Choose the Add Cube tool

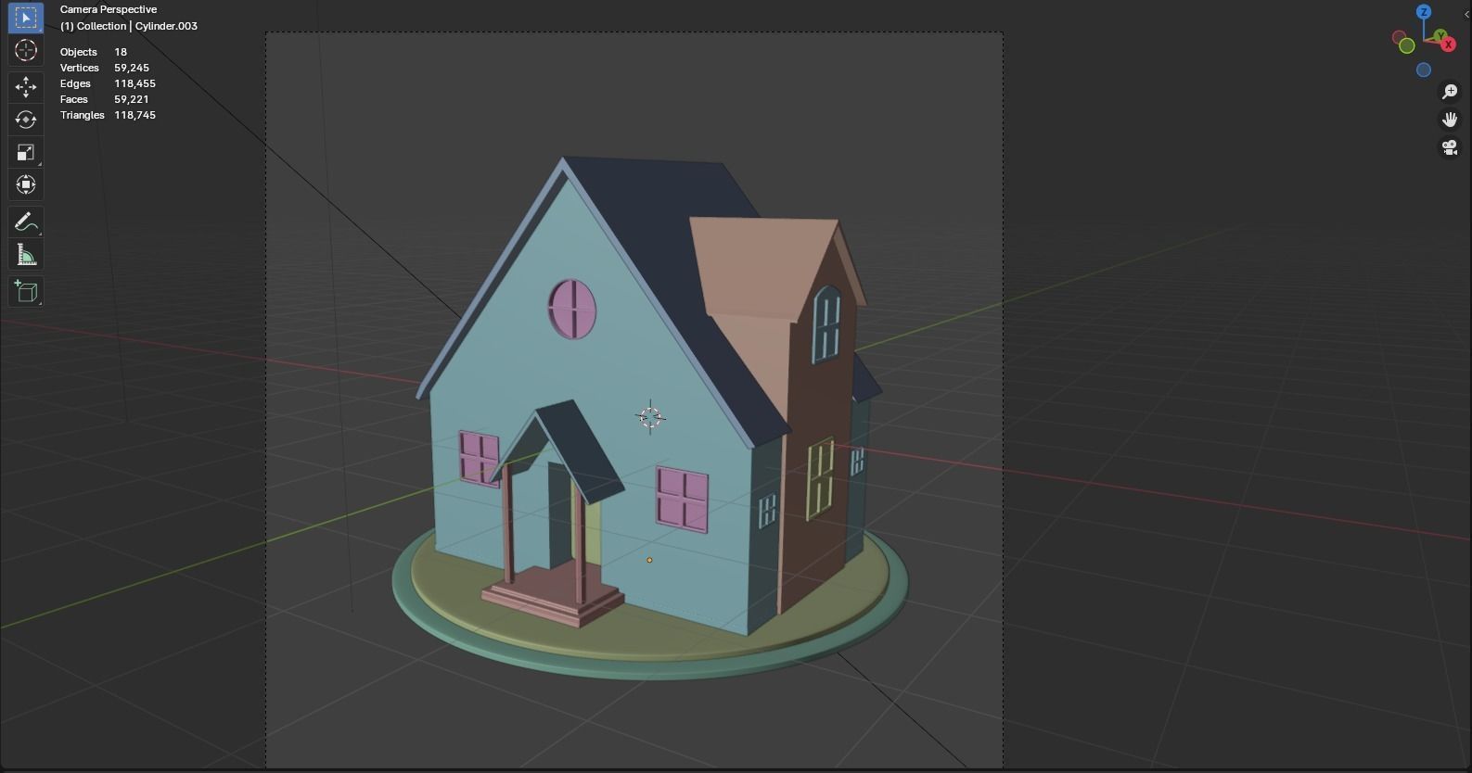pyautogui.click(x=25, y=292)
